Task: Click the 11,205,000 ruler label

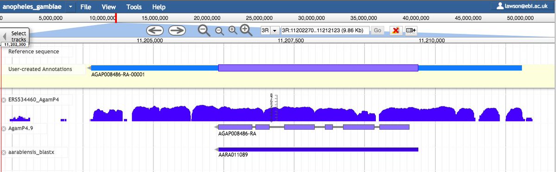Action: pos(150,41)
